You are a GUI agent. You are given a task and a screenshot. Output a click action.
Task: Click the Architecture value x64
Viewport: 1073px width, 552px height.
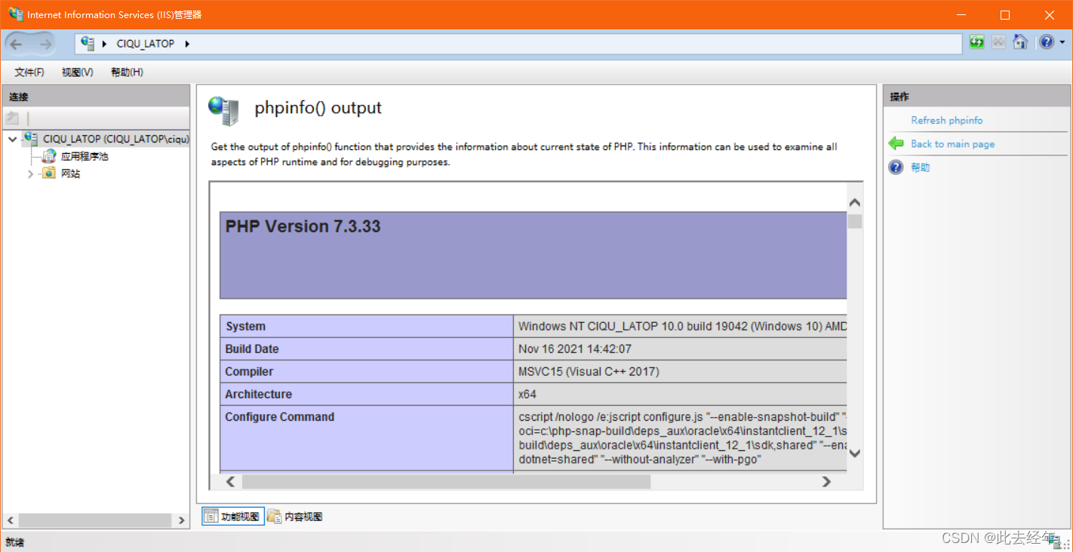527,394
